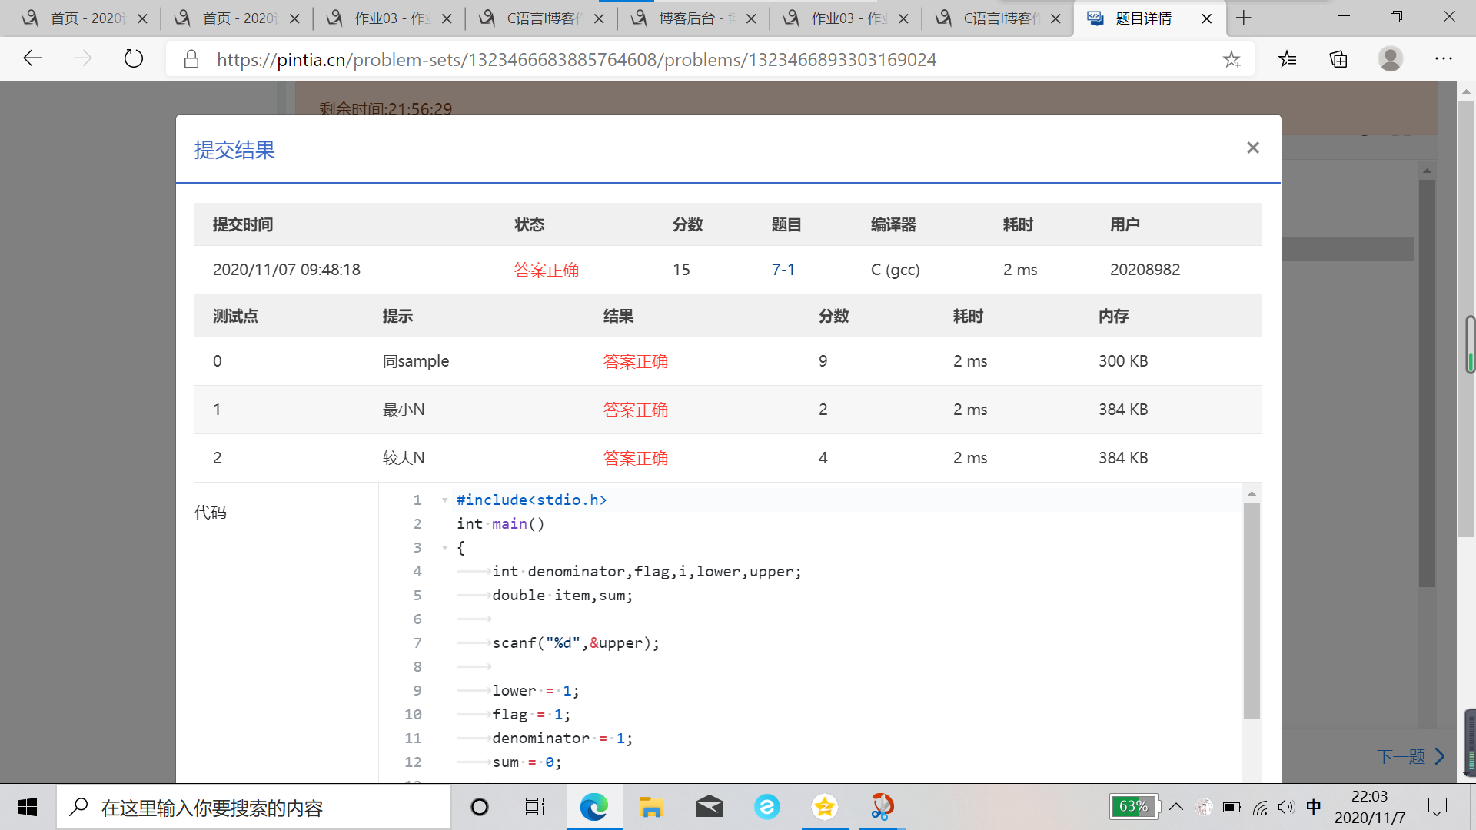The image size is (1476, 830).
Task: Open File Explorer from taskbar
Action: (651, 807)
